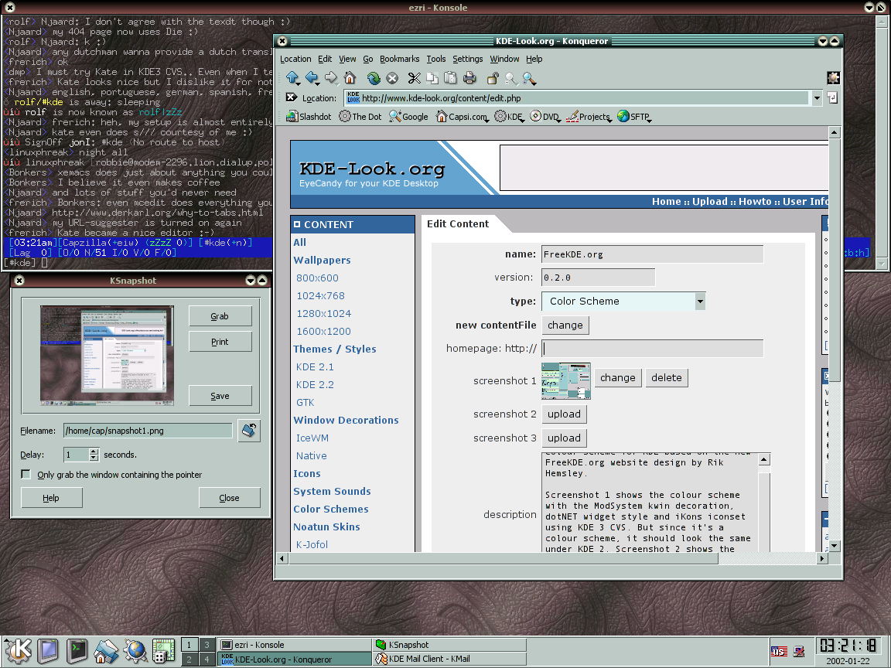Viewport: 891px width, 668px height.
Task: Launch Konqueror globe icon in panel
Action: 135,651
